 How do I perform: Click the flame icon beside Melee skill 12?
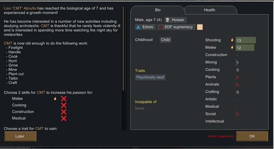click(x=232, y=47)
